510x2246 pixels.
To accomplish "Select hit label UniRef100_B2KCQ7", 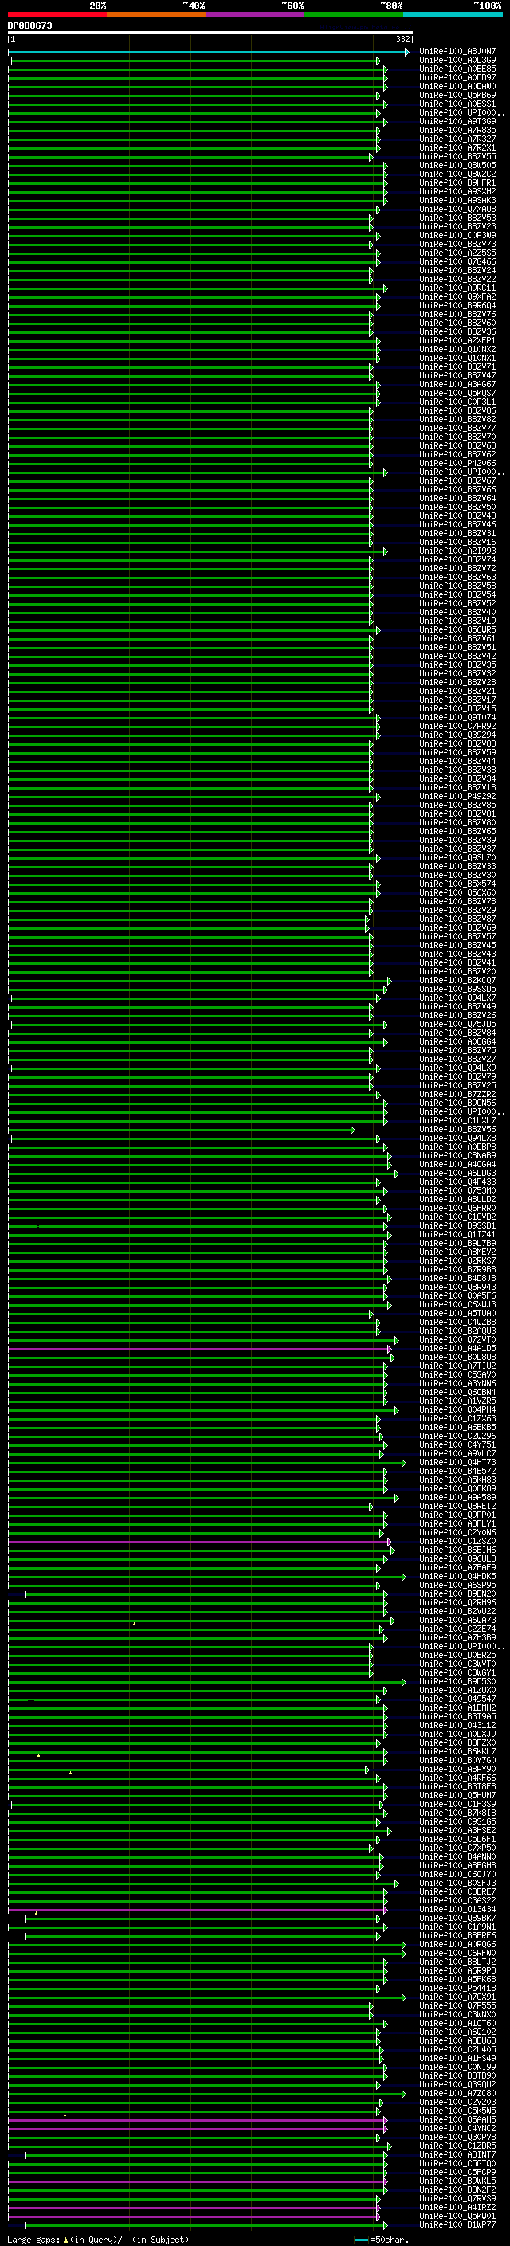I will tap(457, 980).
